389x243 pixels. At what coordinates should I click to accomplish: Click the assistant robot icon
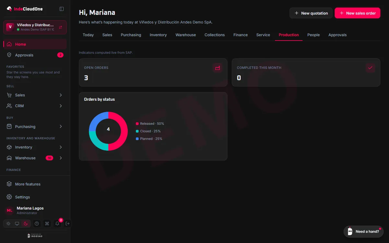(350, 231)
